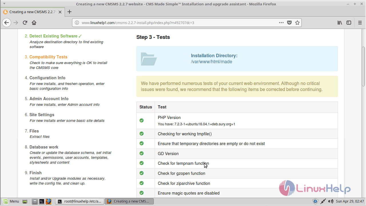Viewport: 366px width, 206px height.
Task: Launch the file manager panel icon
Action: [35, 201]
